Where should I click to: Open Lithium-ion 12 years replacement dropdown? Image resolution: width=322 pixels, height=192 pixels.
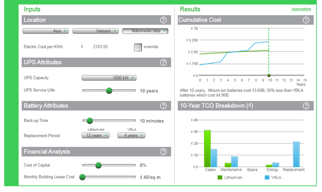click(95, 135)
